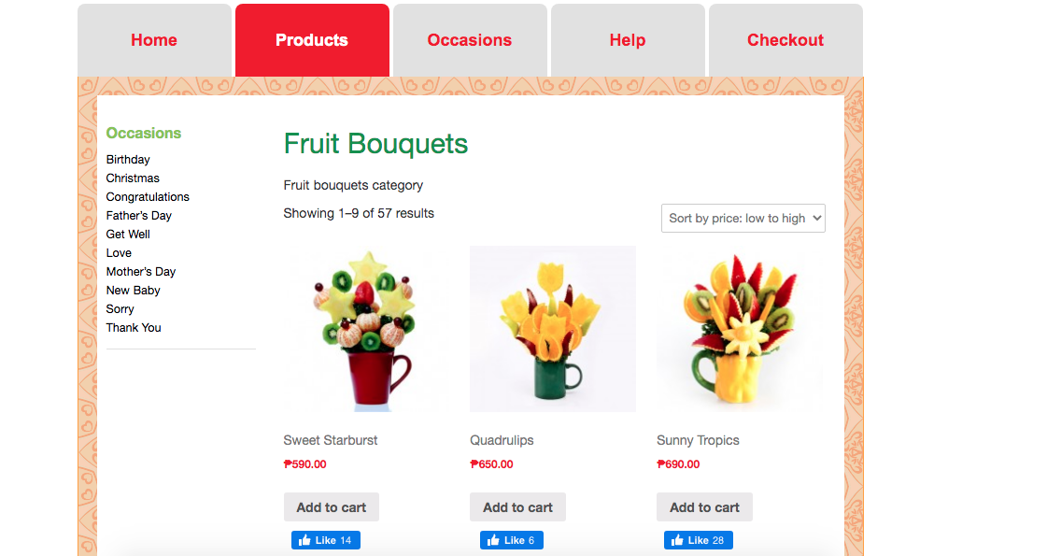The width and height of the screenshot is (1047, 556).
Task: Add Sweet Starburst to cart
Action: pos(332,507)
